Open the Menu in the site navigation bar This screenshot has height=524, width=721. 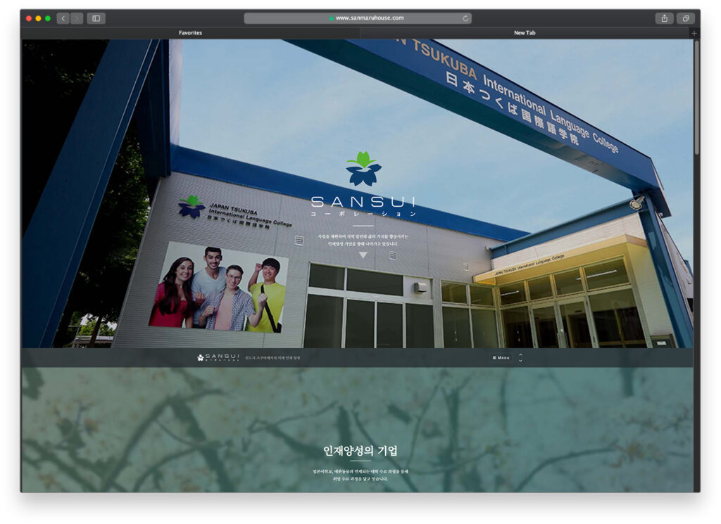tap(501, 358)
